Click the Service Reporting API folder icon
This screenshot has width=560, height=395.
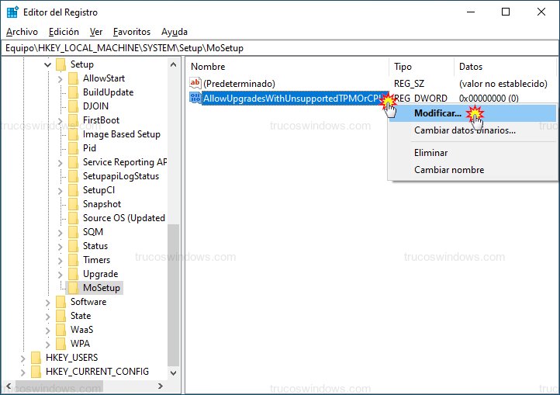click(73, 162)
